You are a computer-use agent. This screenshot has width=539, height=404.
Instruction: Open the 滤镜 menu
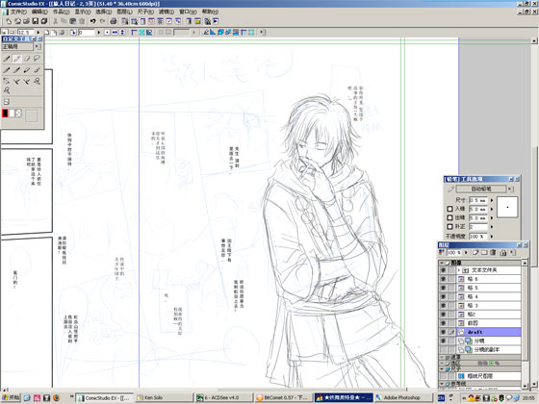pyautogui.click(x=167, y=12)
